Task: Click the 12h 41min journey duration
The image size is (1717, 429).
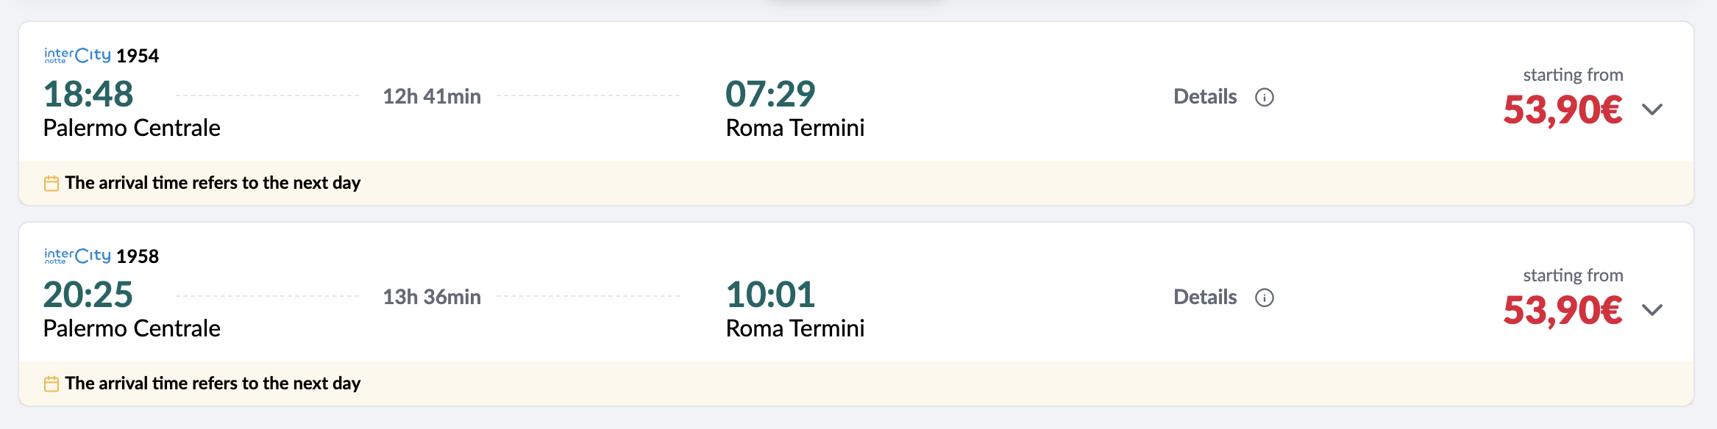Action: 432,97
